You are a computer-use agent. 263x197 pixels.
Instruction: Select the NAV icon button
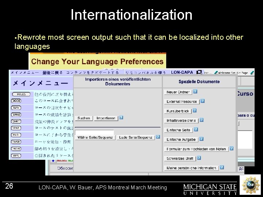click(x=16, y=108)
